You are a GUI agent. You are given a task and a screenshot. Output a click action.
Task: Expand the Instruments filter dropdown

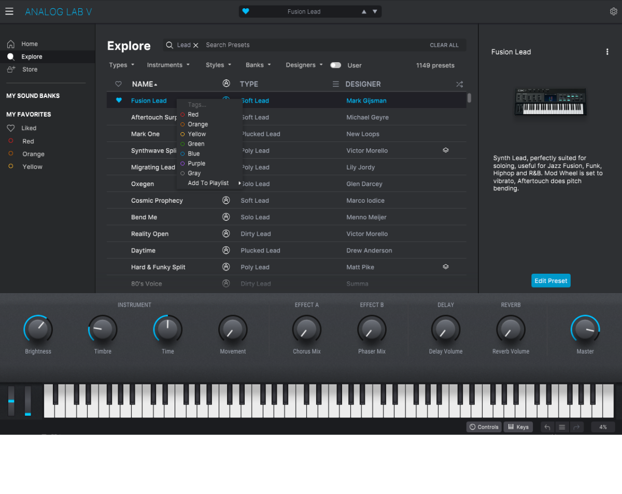[x=168, y=65]
